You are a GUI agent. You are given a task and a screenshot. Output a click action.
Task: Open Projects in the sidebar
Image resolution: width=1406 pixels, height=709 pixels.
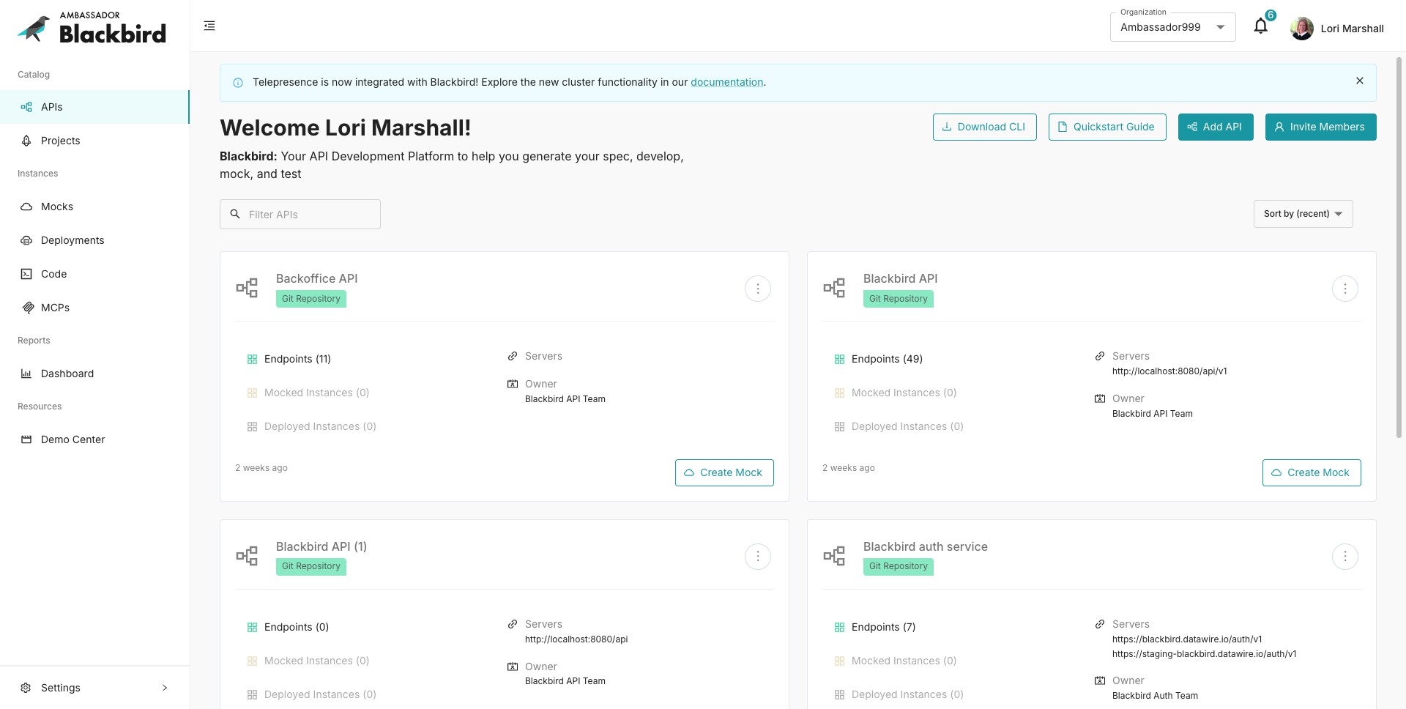94,141
